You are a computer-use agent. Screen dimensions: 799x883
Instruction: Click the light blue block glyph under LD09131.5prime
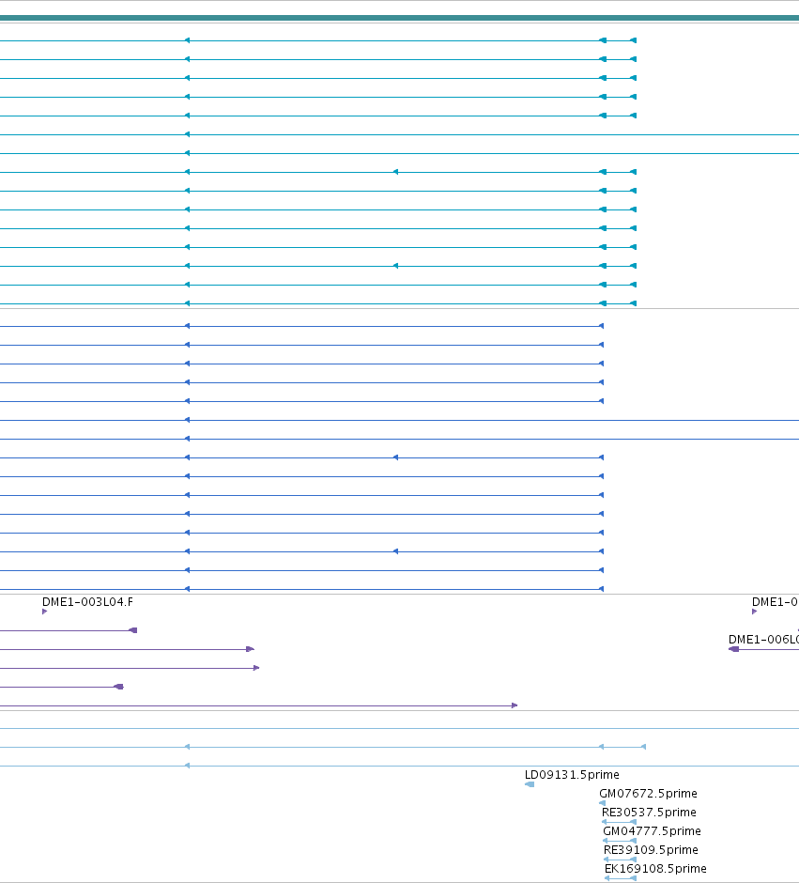530,784
